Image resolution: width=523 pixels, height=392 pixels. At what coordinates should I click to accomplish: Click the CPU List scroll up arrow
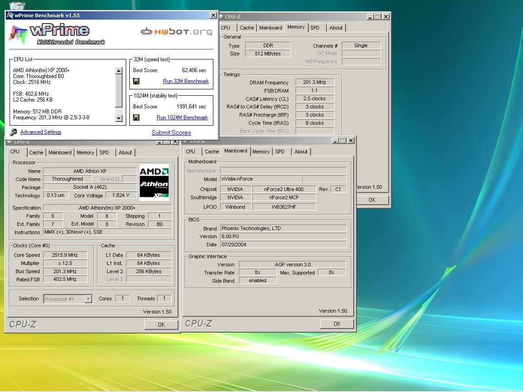[119, 71]
